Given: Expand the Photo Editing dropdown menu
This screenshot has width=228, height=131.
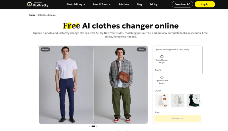Looking at the screenshot, I should (x=76, y=4).
